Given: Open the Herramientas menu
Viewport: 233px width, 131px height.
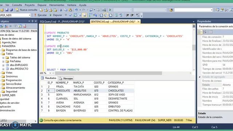Looking at the screenshot, I should [57, 5].
